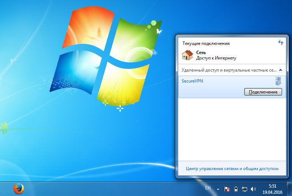Open the volume speaker icon
This screenshot has width=292, height=196.
[x=253, y=189]
